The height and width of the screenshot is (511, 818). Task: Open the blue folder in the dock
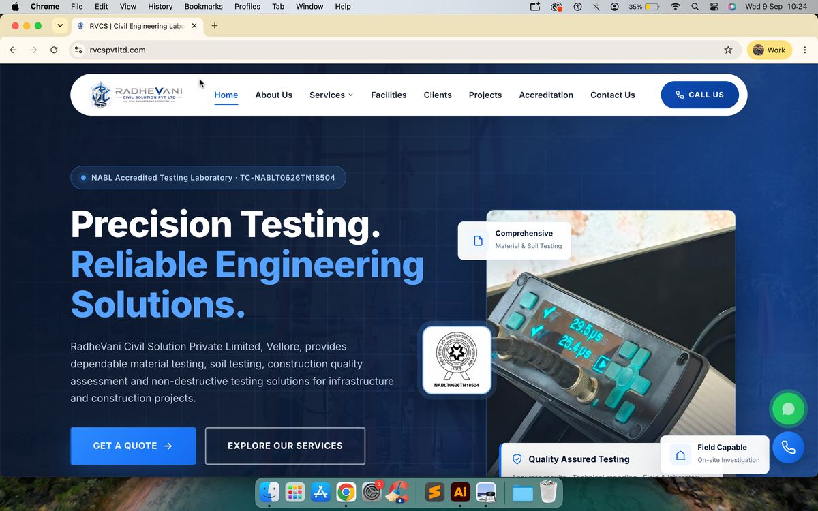[x=523, y=492]
